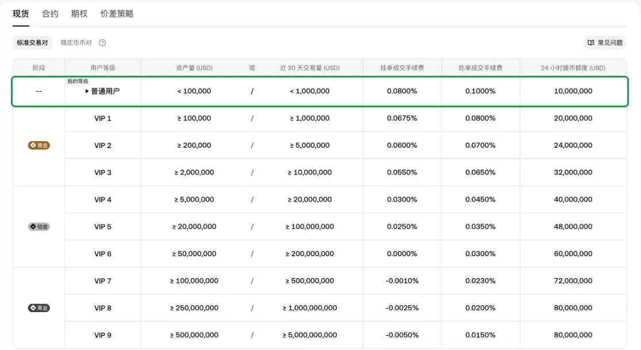Click the 我的等级 label
Viewport: 641px width, 350px height.
(x=78, y=81)
